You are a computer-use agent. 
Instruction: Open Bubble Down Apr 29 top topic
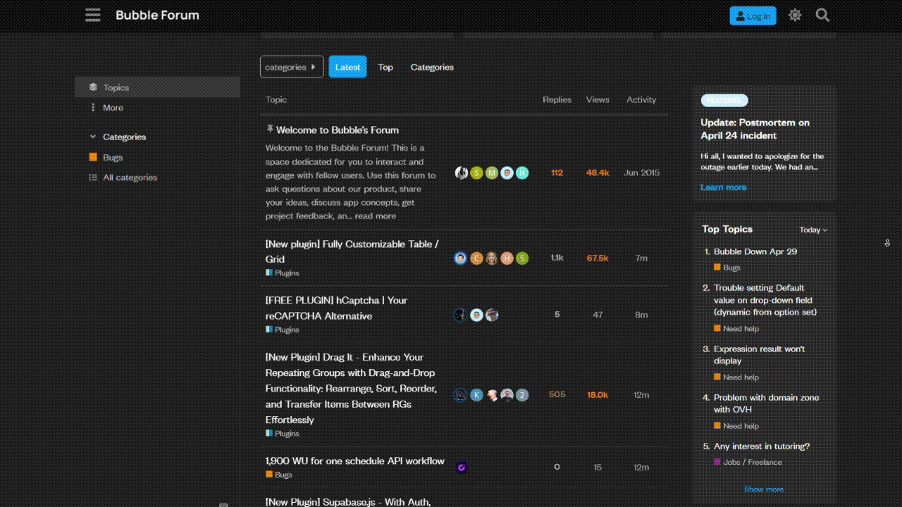click(755, 251)
